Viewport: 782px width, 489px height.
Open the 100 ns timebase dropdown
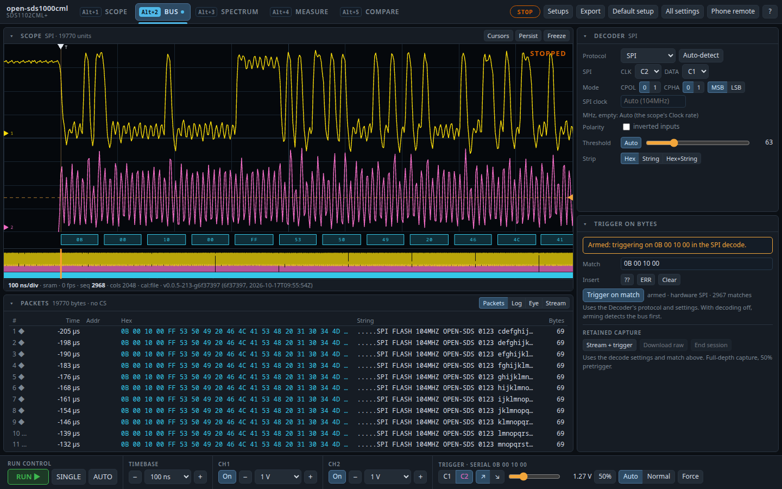[x=168, y=477]
